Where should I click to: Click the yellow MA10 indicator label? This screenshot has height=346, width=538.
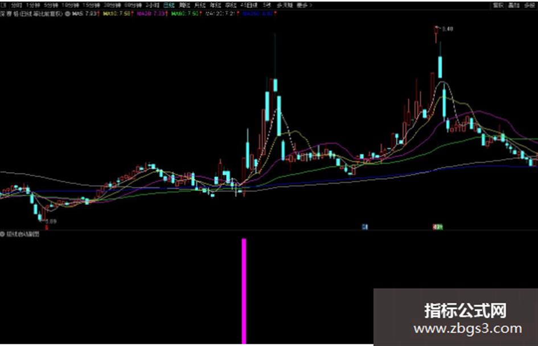[118, 14]
